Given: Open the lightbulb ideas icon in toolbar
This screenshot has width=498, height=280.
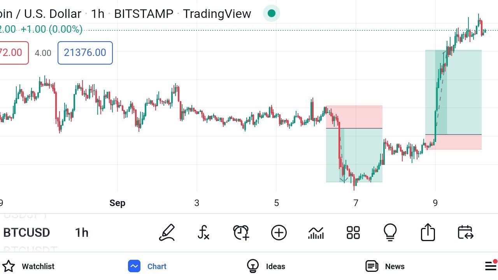Looking at the screenshot, I should [390, 233].
